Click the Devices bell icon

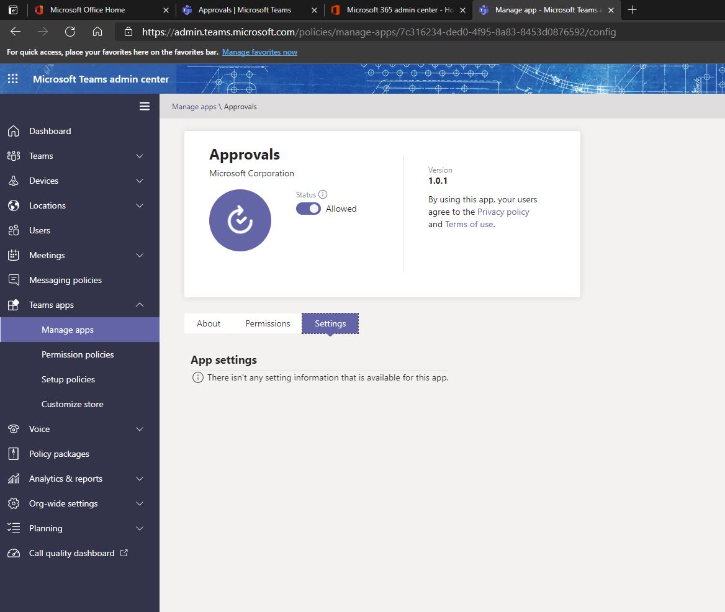[14, 181]
